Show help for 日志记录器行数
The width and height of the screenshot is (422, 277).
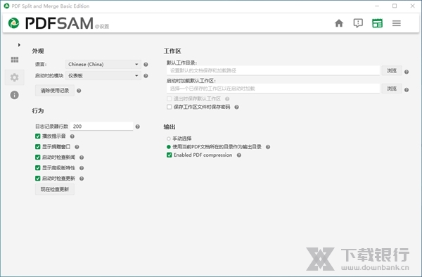(x=138, y=127)
